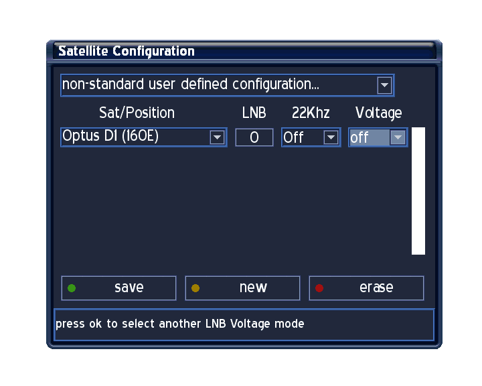482x386 pixels.
Task: Click the red dot on the erase button
Action: pos(319,288)
